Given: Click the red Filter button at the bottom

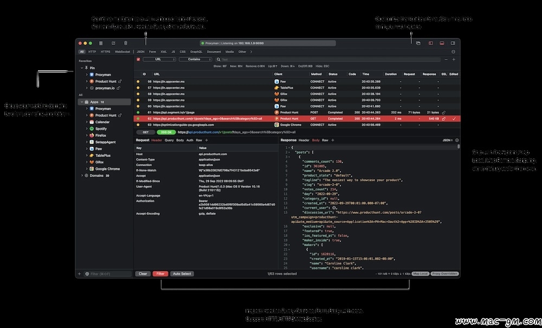Looking at the screenshot, I should 160,274.
